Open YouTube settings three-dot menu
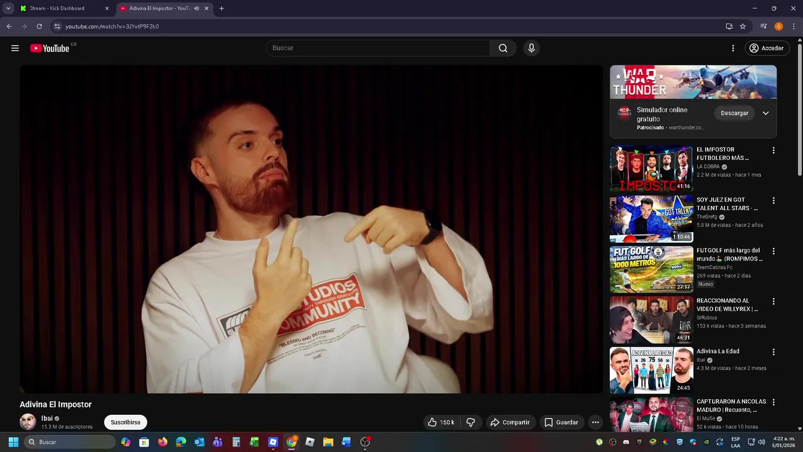 (x=733, y=48)
